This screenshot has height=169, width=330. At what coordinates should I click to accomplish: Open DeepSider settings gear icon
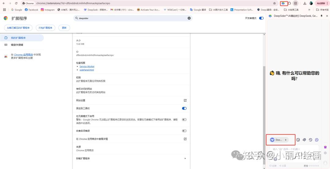(x=325, y=153)
